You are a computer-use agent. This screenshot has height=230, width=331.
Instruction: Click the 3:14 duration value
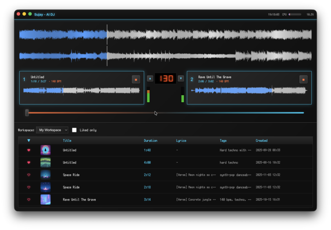[147, 199]
